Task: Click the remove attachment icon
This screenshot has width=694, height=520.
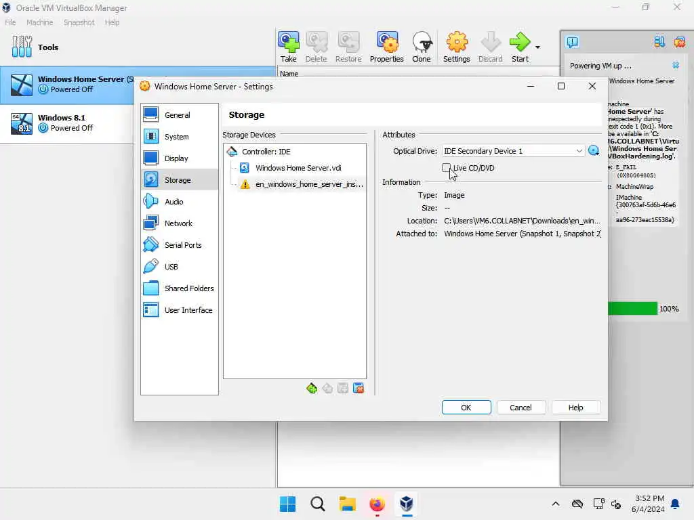Action: (359, 388)
